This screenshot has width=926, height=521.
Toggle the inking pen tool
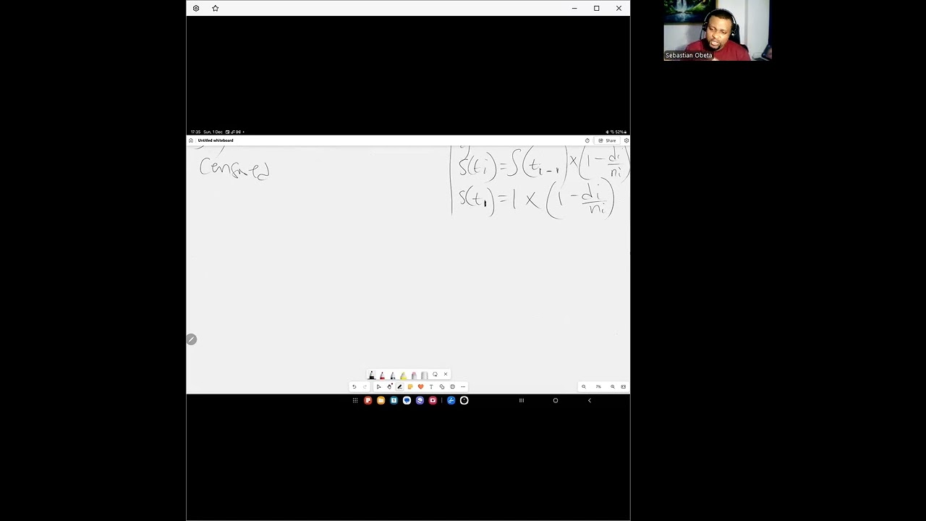399,386
